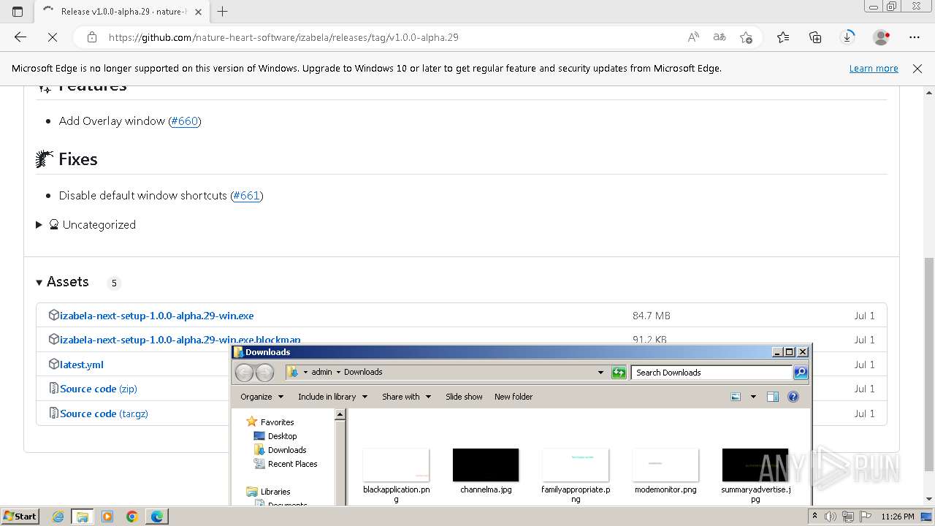The width and height of the screenshot is (935, 526).
Task: Open pull request #661 link
Action: 247,196
